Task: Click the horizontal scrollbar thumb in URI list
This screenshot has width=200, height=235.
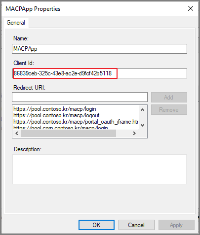Action: [69, 133]
